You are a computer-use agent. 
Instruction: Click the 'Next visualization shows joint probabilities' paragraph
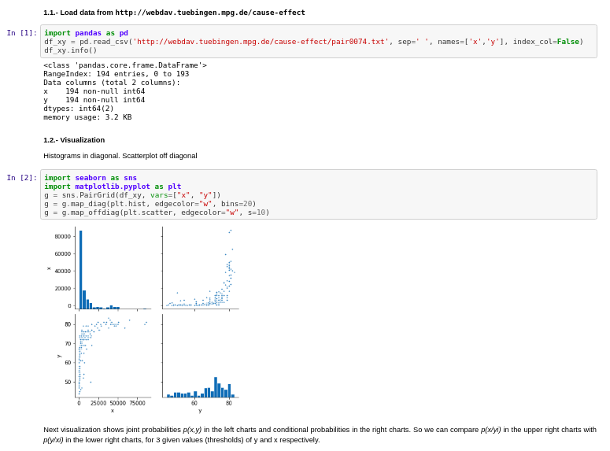click(320, 434)
